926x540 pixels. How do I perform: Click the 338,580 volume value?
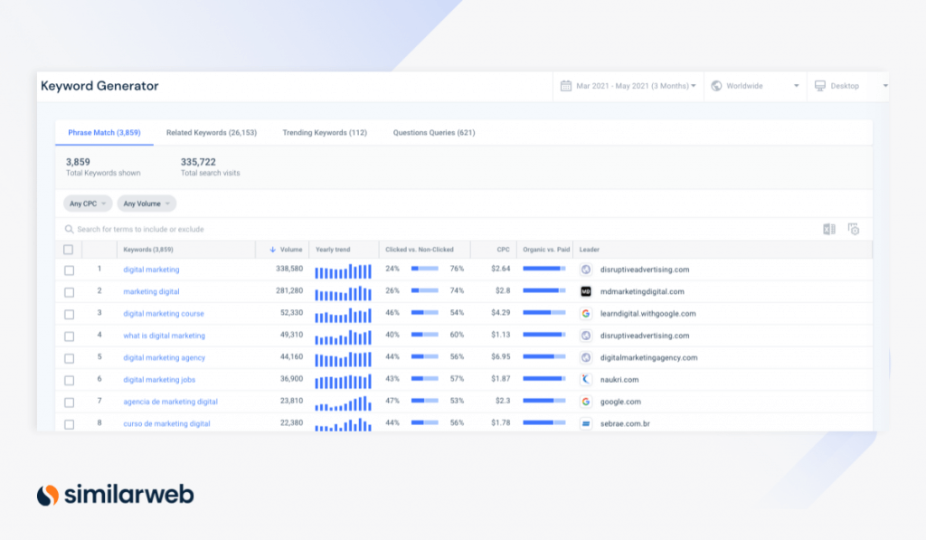(289, 269)
